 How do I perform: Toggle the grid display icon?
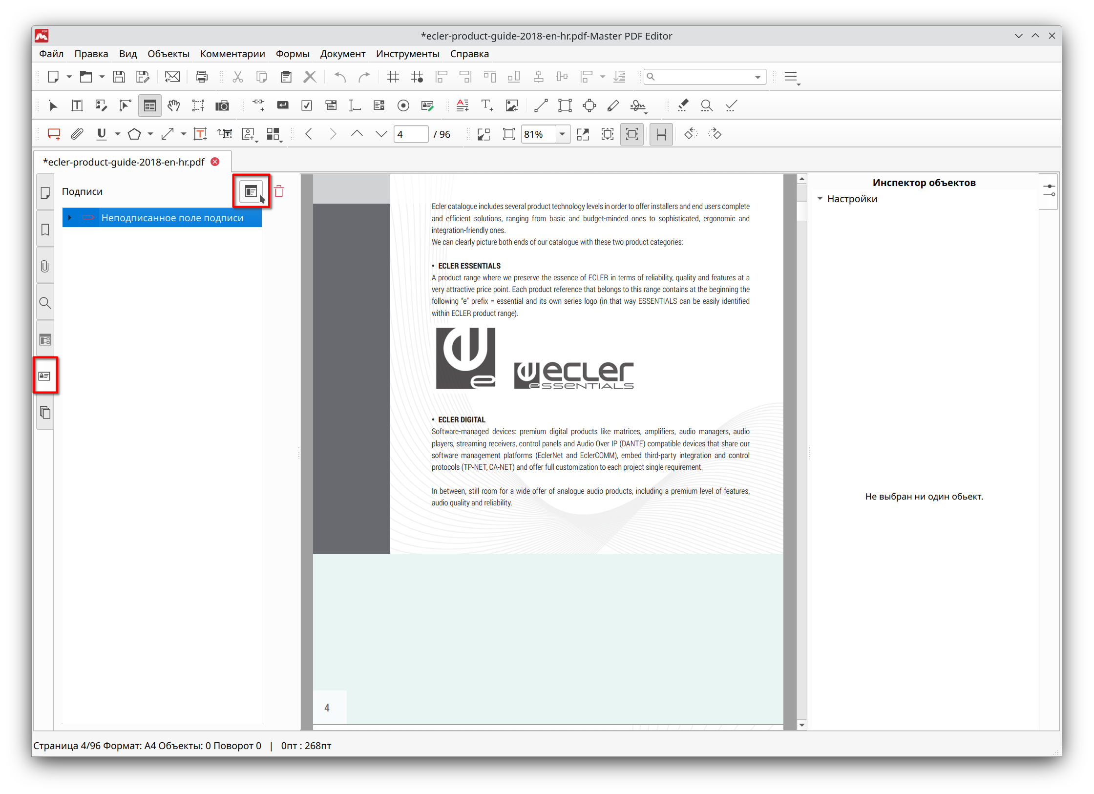[x=393, y=77]
